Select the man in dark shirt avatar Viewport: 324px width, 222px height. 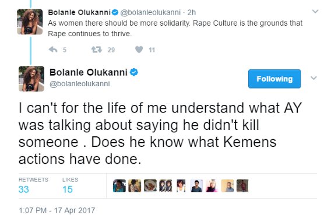[196, 186]
